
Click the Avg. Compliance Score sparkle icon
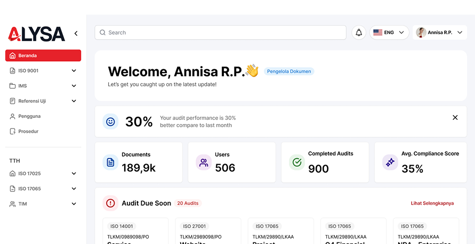pyautogui.click(x=390, y=162)
